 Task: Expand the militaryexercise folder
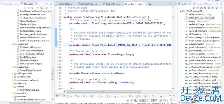[13, 74]
